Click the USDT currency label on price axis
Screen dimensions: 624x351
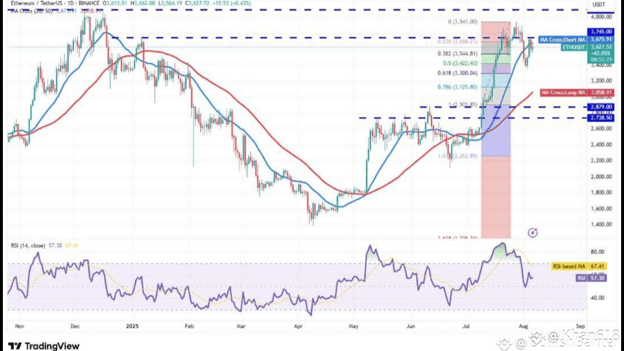click(599, 5)
